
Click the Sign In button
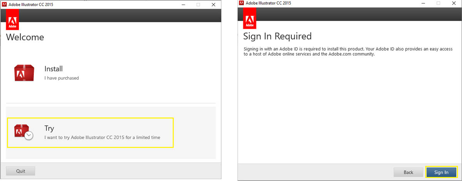point(441,172)
